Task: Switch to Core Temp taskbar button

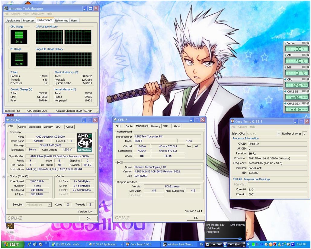Action: coord(143,244)
